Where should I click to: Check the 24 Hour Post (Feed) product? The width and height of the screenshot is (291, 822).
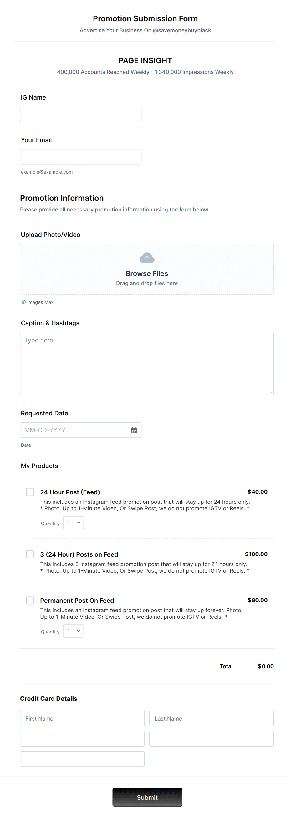click(30, 492)
